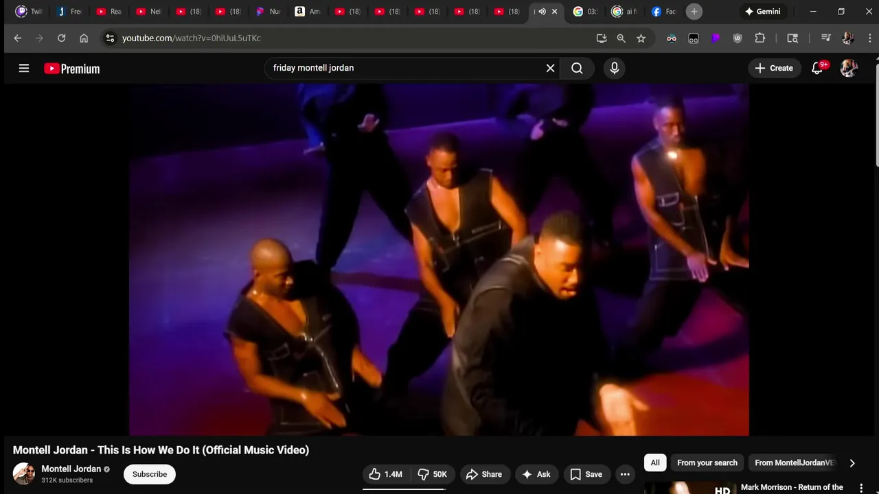Open Chrome three-dot menu
Screen dimensions: 879x494
click(869, 38)
